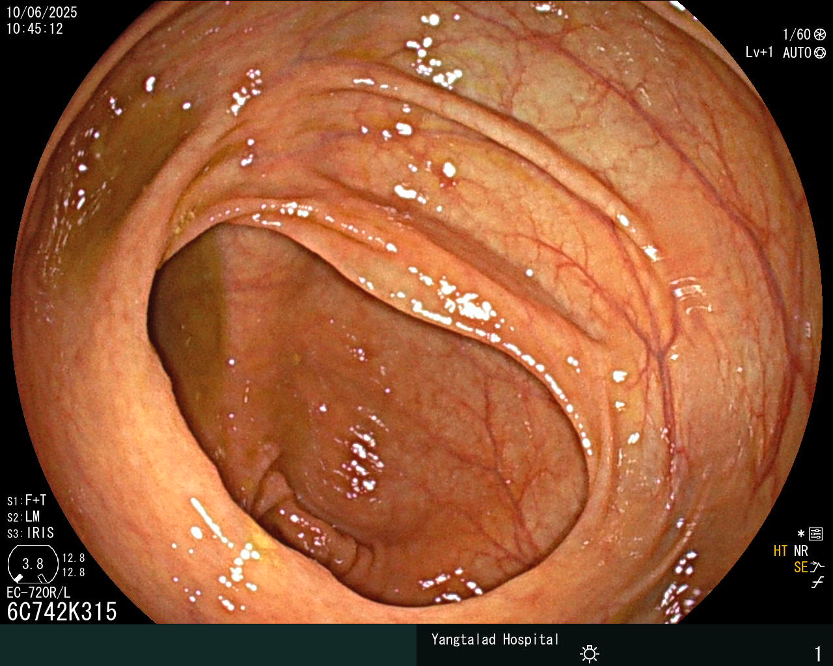Click the image counter number 1
This screenshot has height=666, width=833.
tap(818, 654)
